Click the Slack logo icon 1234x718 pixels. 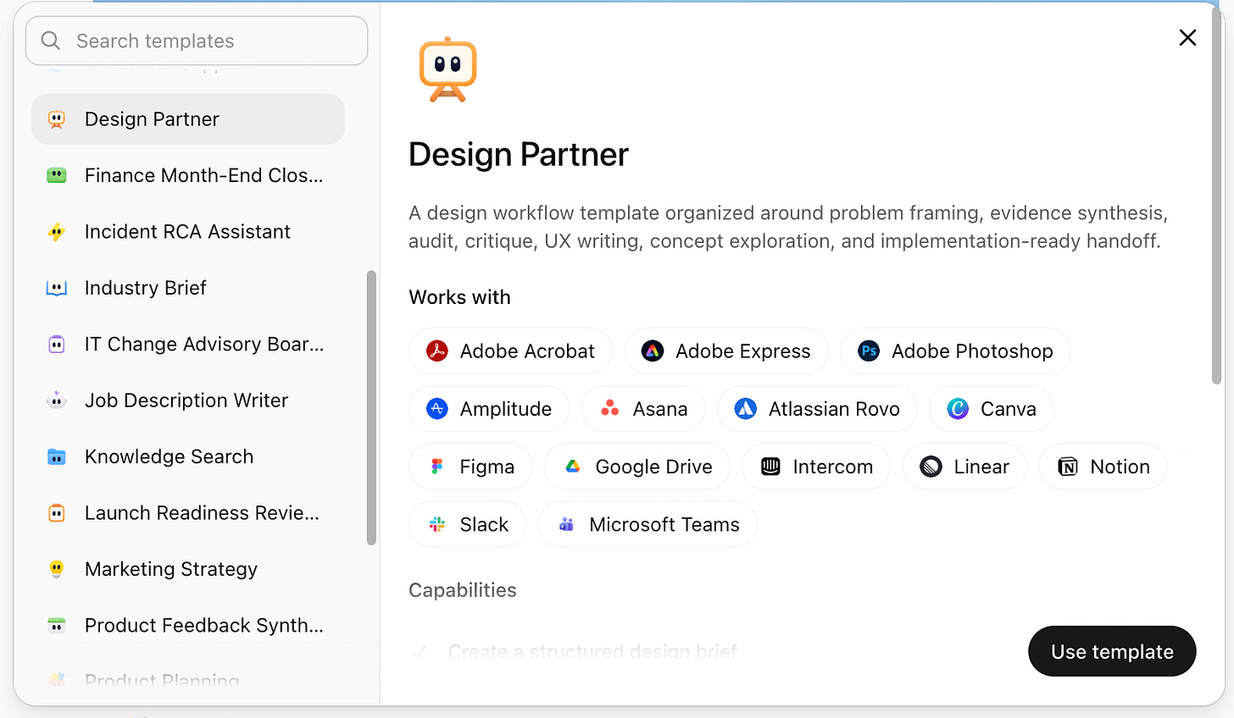tap(437, 525)
